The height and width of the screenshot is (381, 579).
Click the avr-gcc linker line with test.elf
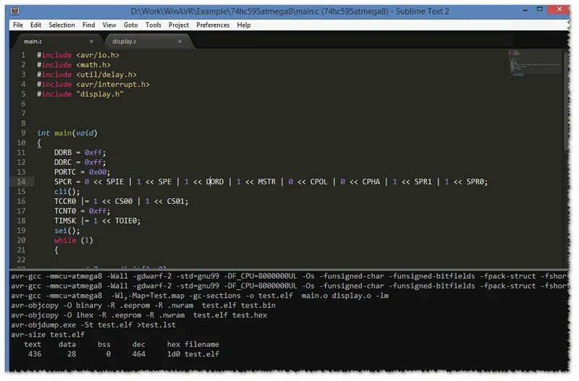200,296
